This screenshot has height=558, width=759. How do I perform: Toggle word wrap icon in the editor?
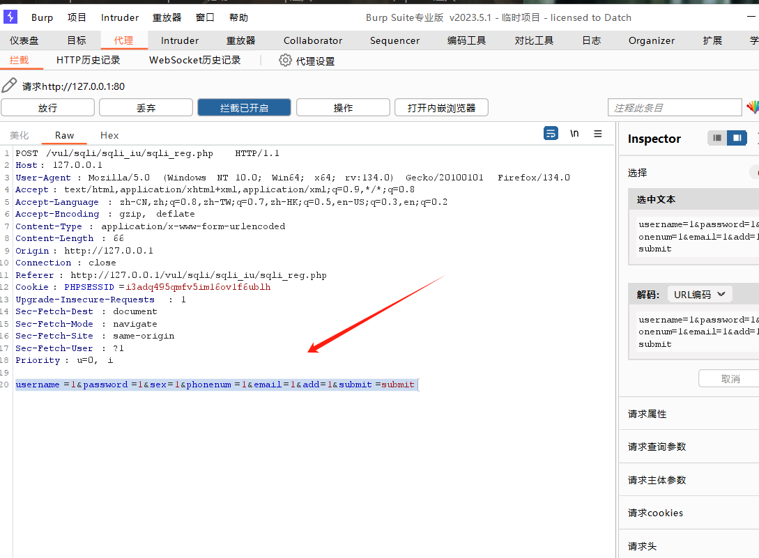point(551,133)
